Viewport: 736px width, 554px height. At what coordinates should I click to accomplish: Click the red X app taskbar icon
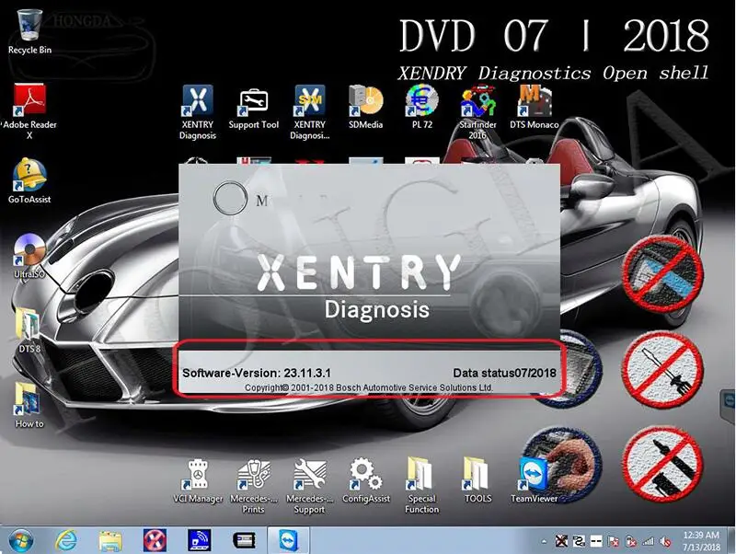(155, 541)
